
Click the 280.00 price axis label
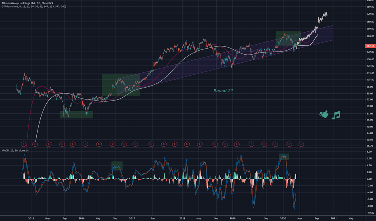[x=370, y=22]
